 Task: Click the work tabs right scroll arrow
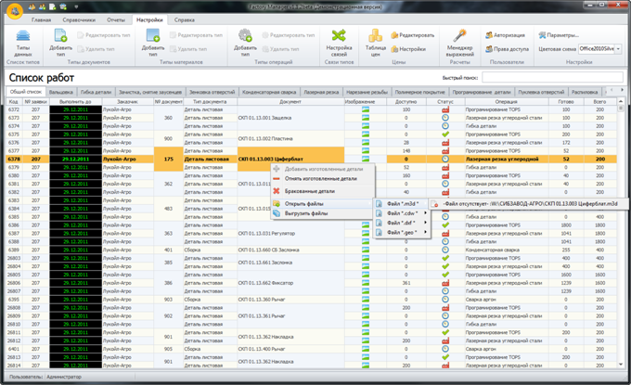click(x=622, y=90)
